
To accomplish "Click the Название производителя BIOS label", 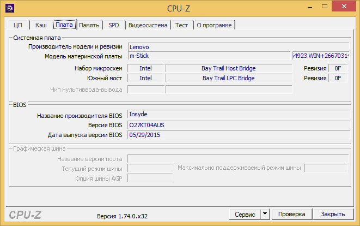I will click(x=80, y=116).
